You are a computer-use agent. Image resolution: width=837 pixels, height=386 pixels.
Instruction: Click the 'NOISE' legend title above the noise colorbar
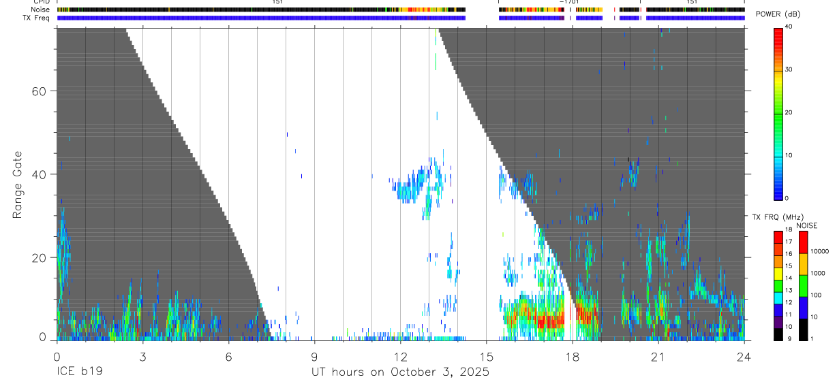tap(807, 225)
